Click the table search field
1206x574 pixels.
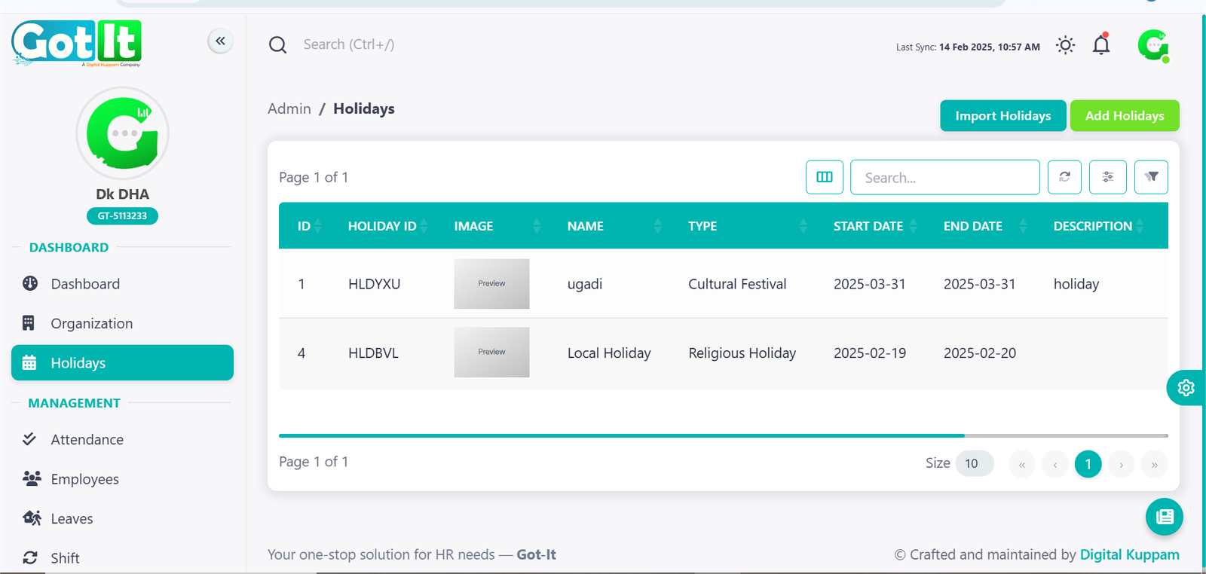click(944, 178)
